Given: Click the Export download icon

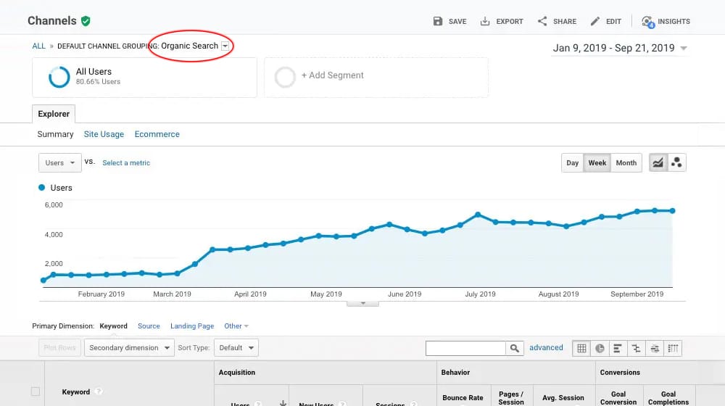Looking at the screenshot, I should coord(485,21).
